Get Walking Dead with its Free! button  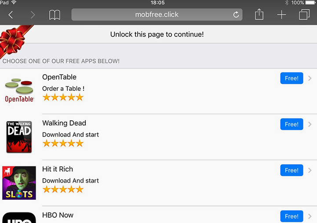[x=291, y=124]
